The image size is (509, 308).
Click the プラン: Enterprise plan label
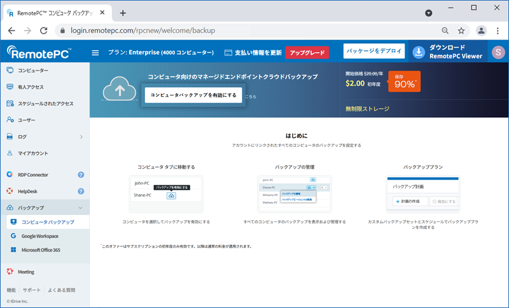[x=161, y=53]
